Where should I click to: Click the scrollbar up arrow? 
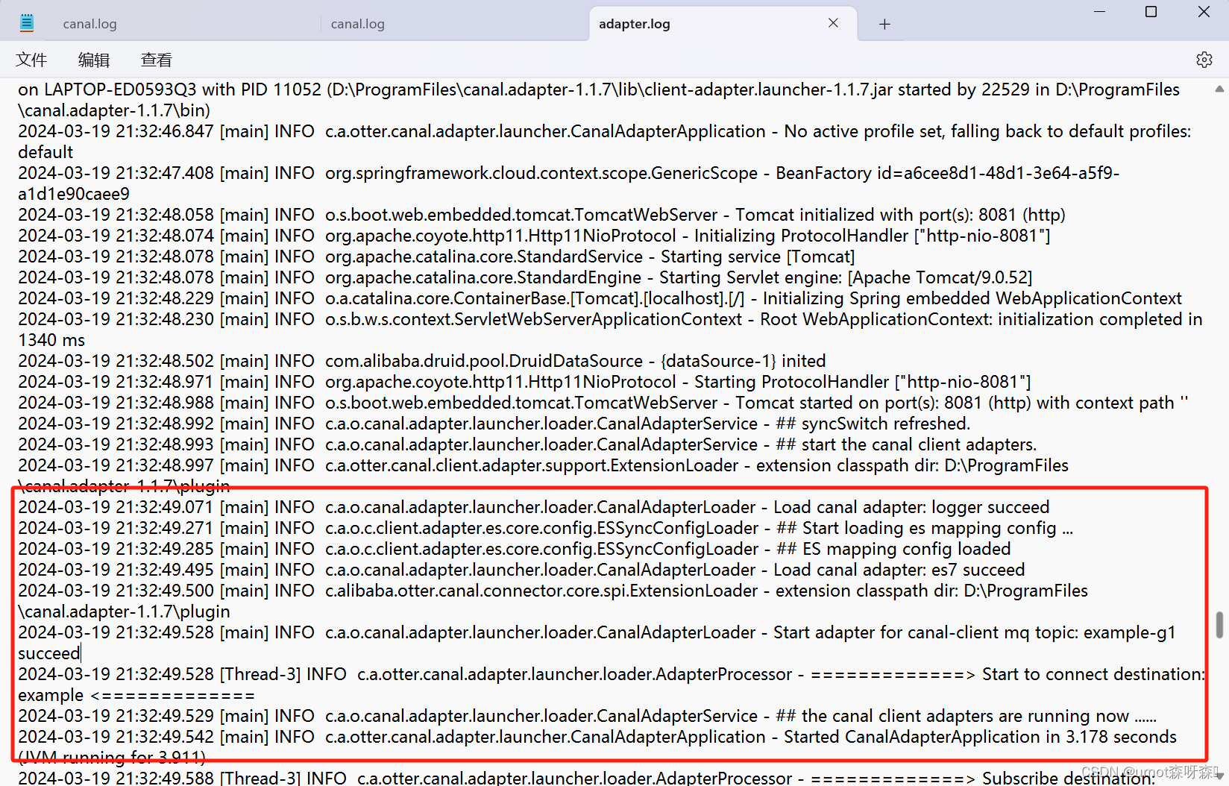pos(1219,89)
